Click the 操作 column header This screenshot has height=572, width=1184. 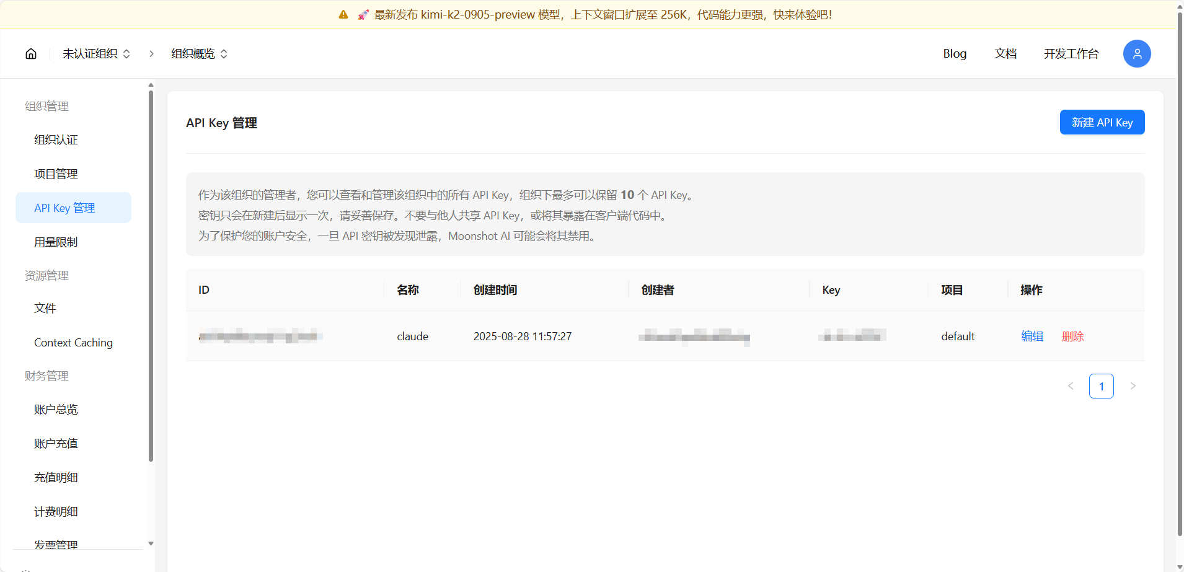(x=1032, y=290)
